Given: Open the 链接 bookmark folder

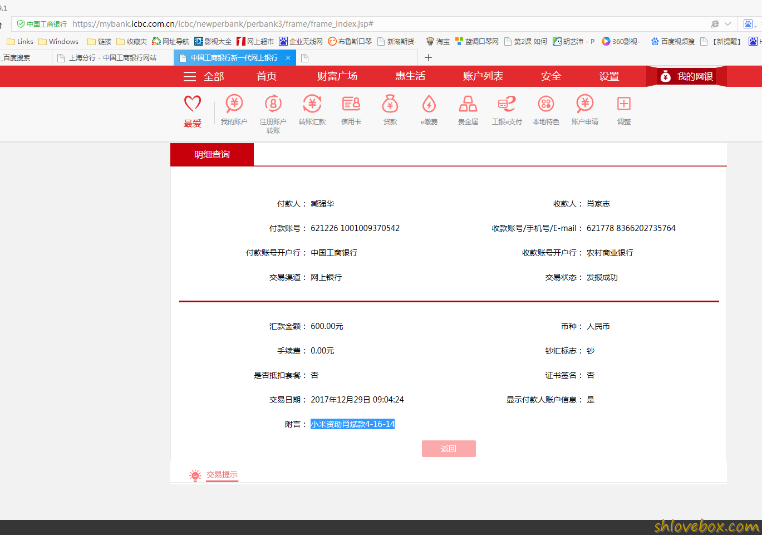Looking at the screenshot, I should [x=99, y=41].
